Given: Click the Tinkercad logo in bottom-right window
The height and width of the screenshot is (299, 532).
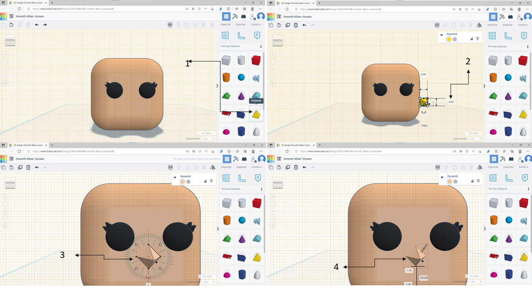Looking at the screenshot, I should (270, 159).
